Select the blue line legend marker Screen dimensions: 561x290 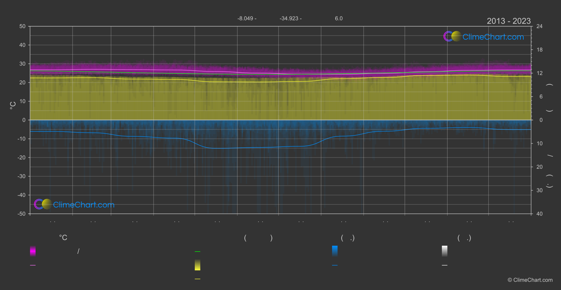tap(335, 265)
